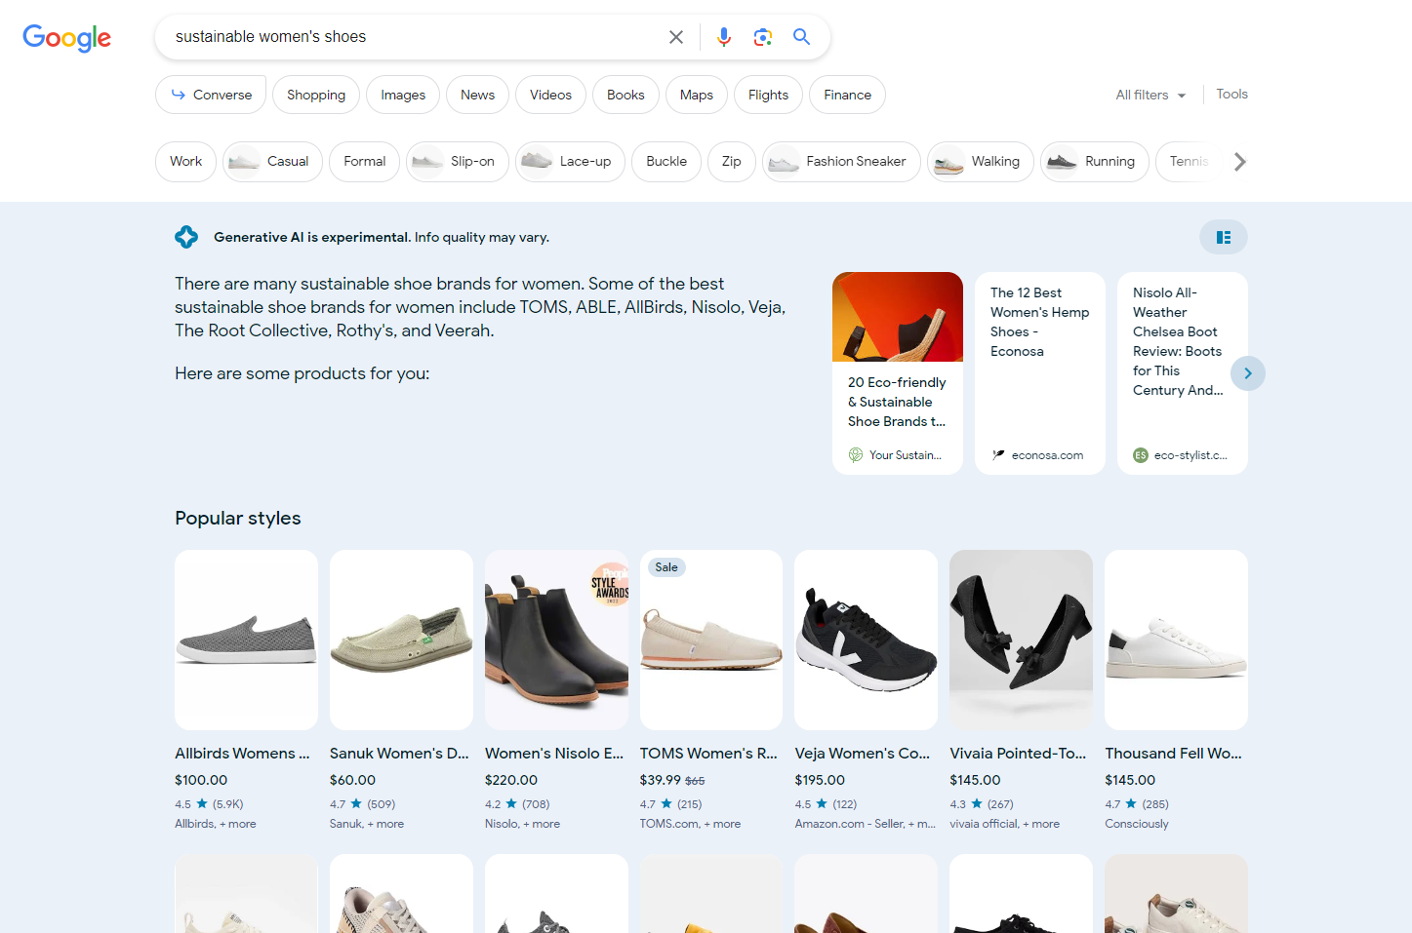Select the Lace-up filter chip

pyautogui.click(x=570, y=161)
